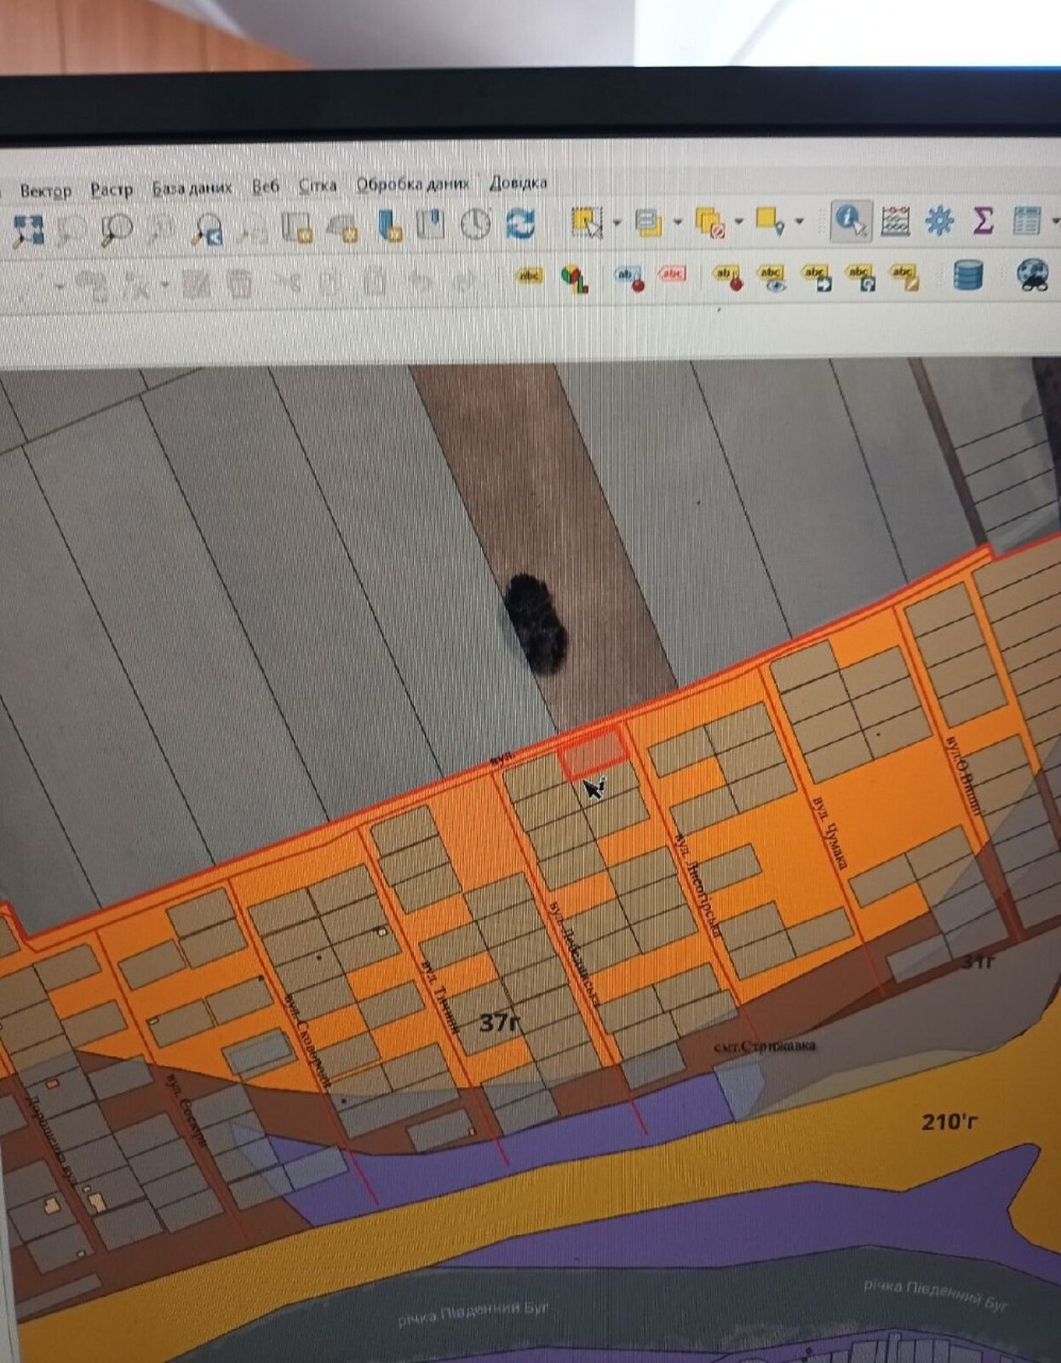The width and height of the screenshot is (1061, 1363).
Task: Open the Temporal Controller clock icon
Action: (x=475, y=224)
